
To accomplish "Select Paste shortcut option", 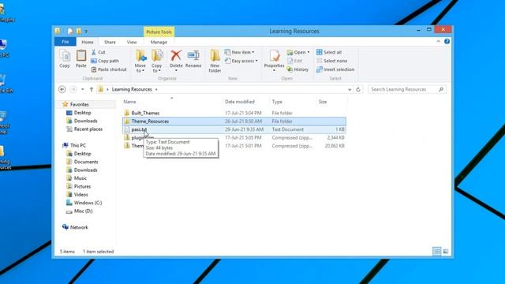I will point(109,69).
